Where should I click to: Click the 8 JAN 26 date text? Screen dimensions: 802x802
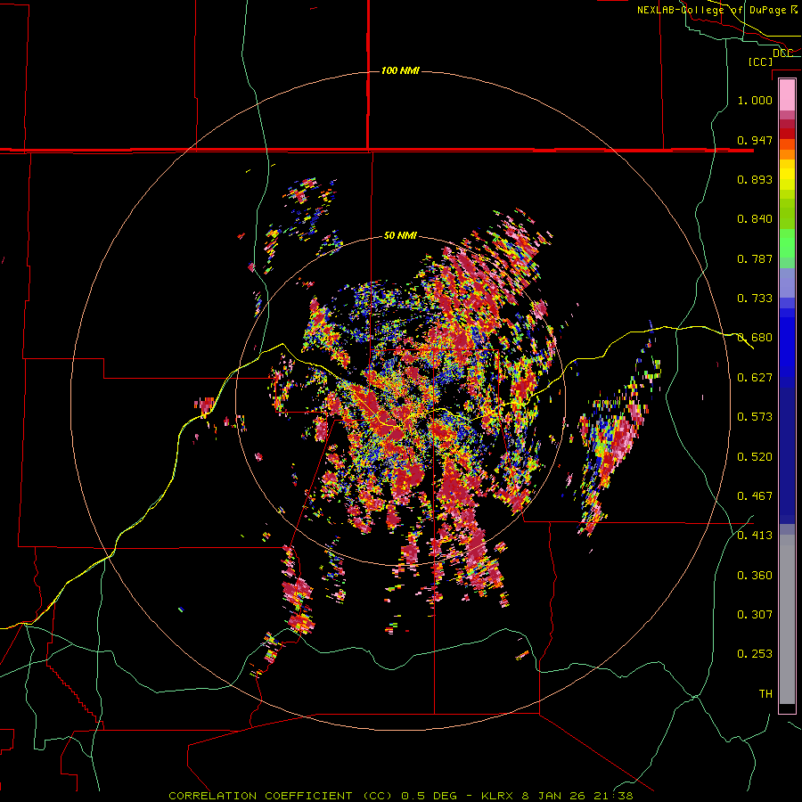[554, 796]
